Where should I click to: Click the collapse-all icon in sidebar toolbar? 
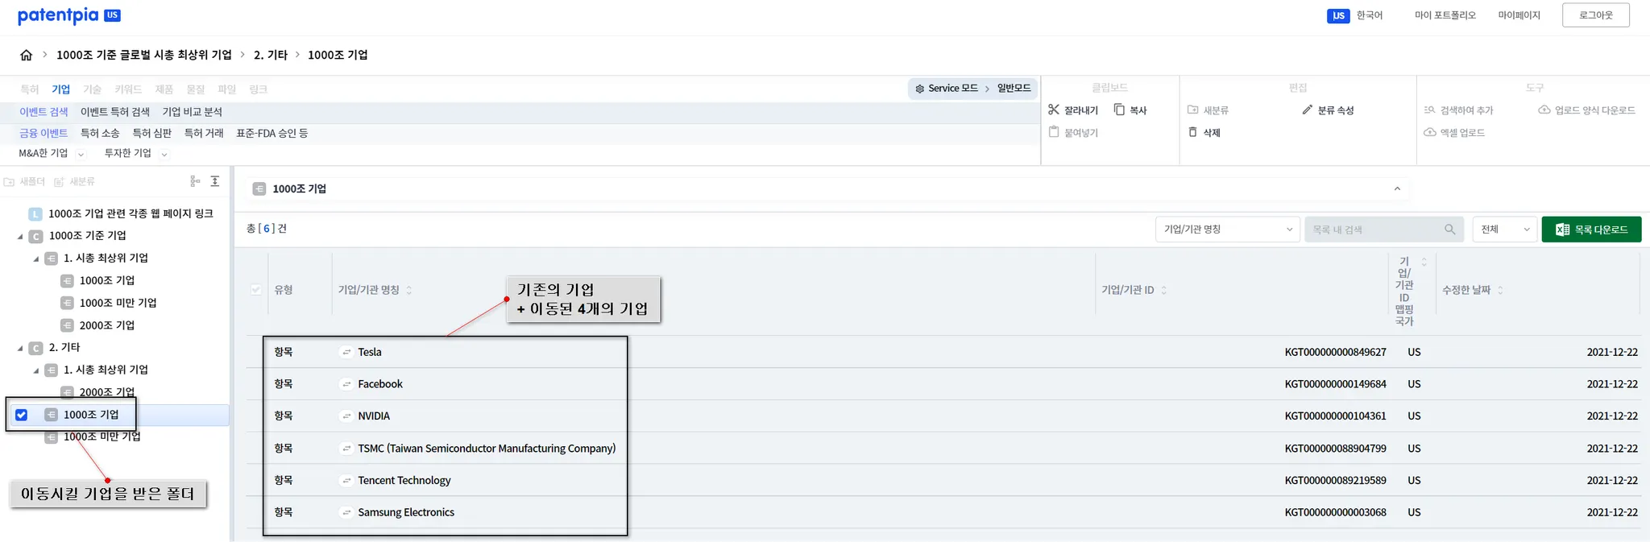(x=215, y=181)
